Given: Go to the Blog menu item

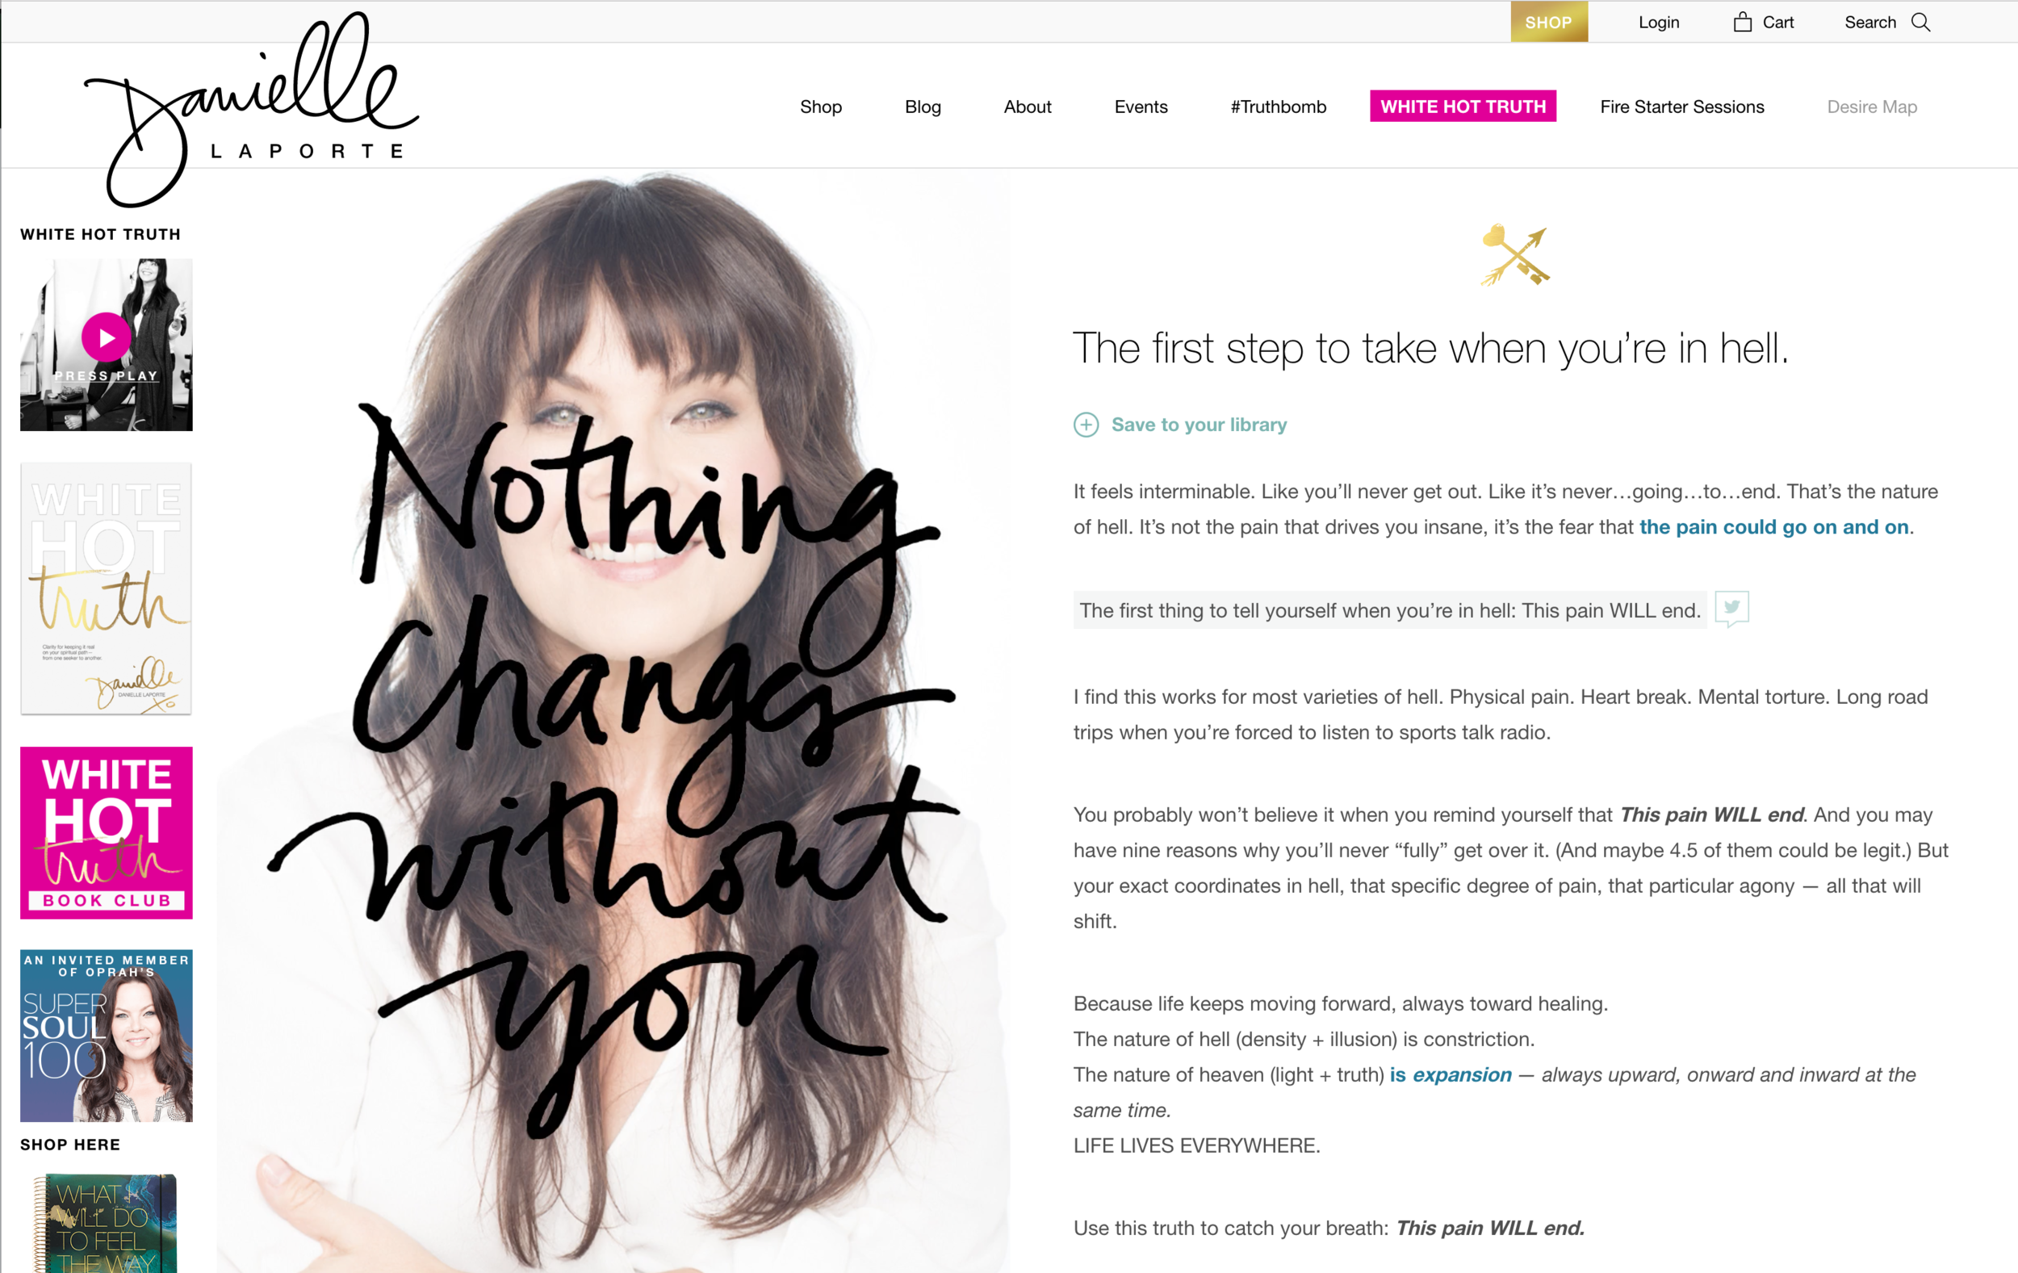Looking at the screenshot, I should click(x=923, y=107).
